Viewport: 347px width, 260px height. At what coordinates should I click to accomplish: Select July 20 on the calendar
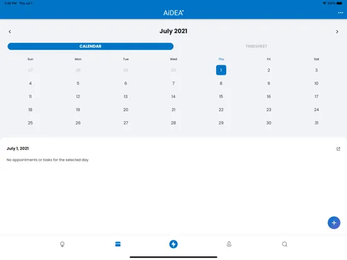coord(126,110)
